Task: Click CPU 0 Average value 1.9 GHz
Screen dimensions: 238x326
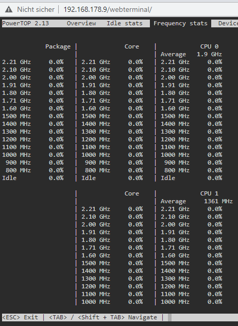Action: tap(209, 54)
